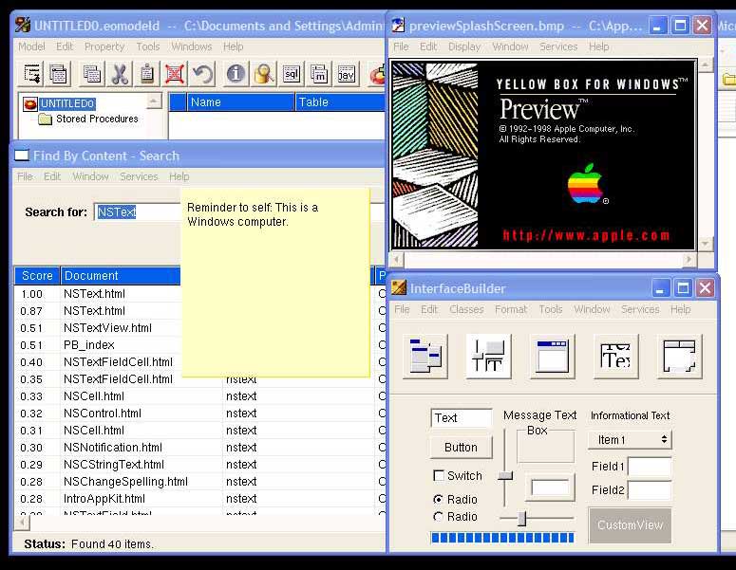Image resolution: width=736 pixels, height=570 pixels.
Task: Click Preview vertical scrollbar down arrow
Action: [705, 244]
